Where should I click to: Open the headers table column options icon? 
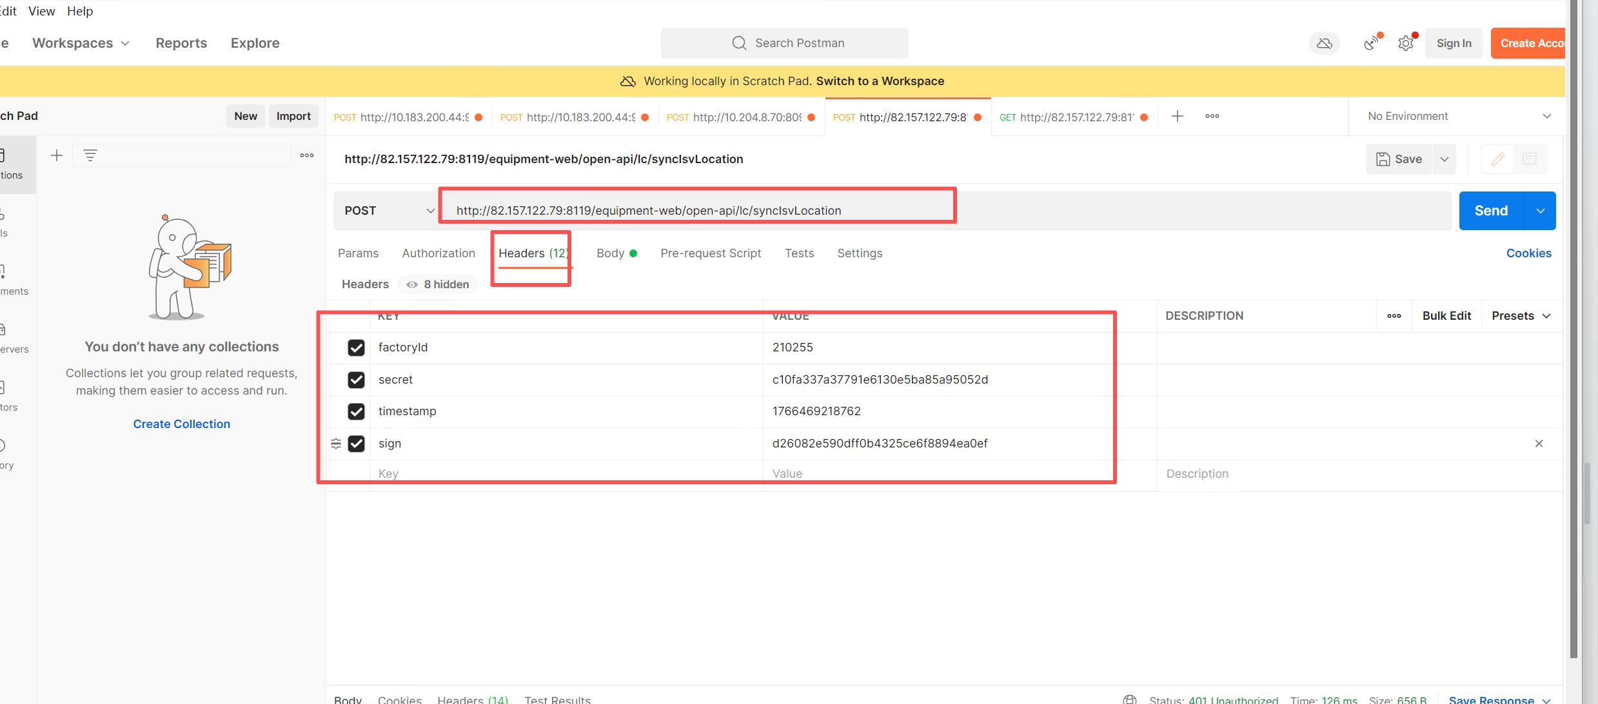tap(1394, 316)
